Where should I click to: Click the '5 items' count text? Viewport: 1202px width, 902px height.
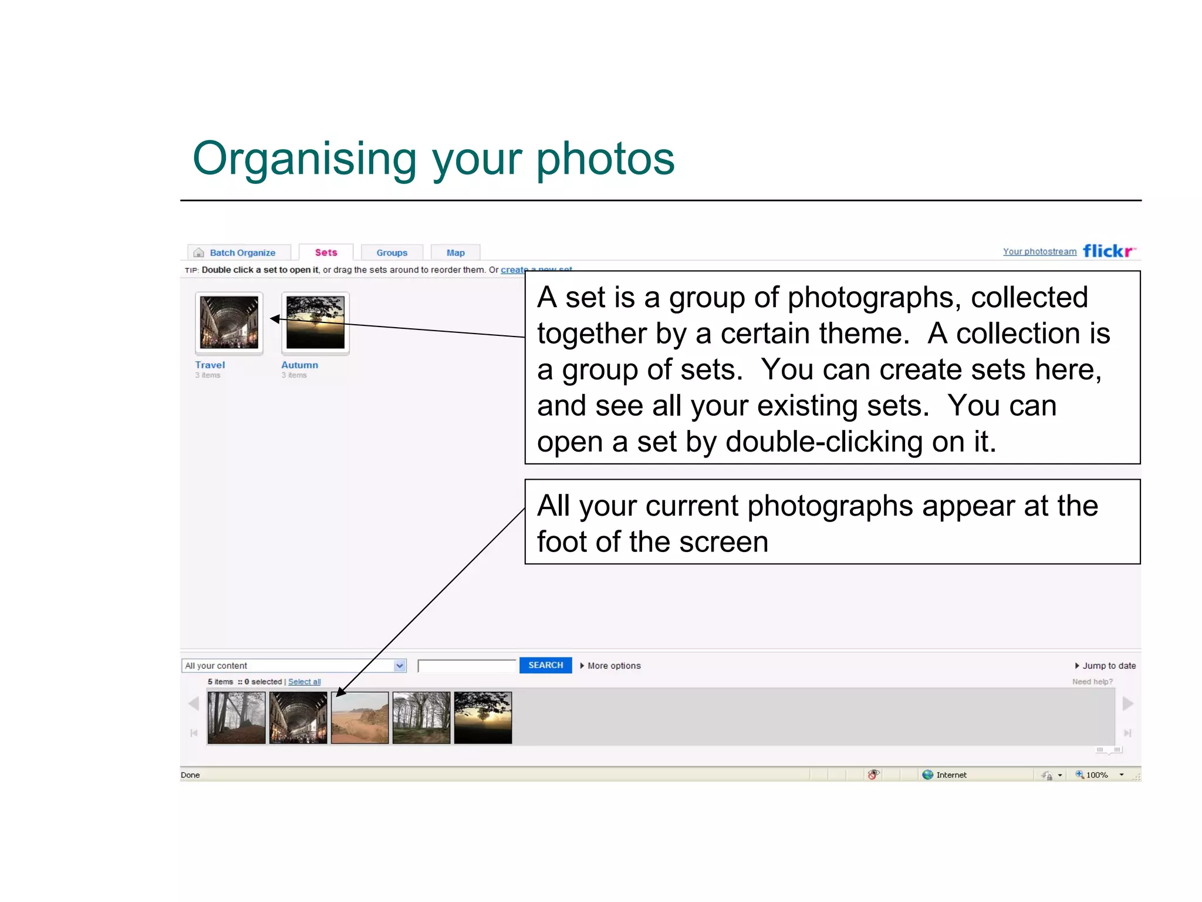click(220, 682)
